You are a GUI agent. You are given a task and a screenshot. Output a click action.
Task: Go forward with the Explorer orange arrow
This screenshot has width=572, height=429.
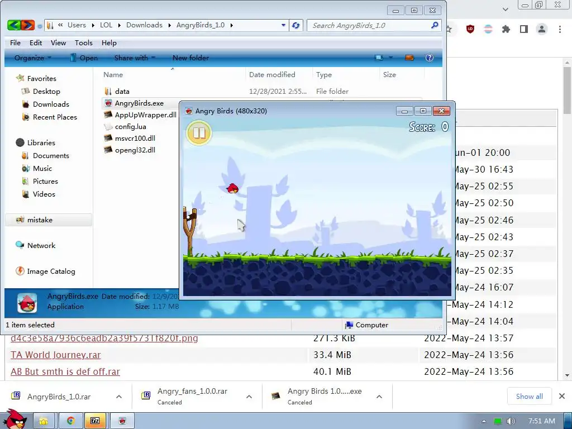[28, 25]
